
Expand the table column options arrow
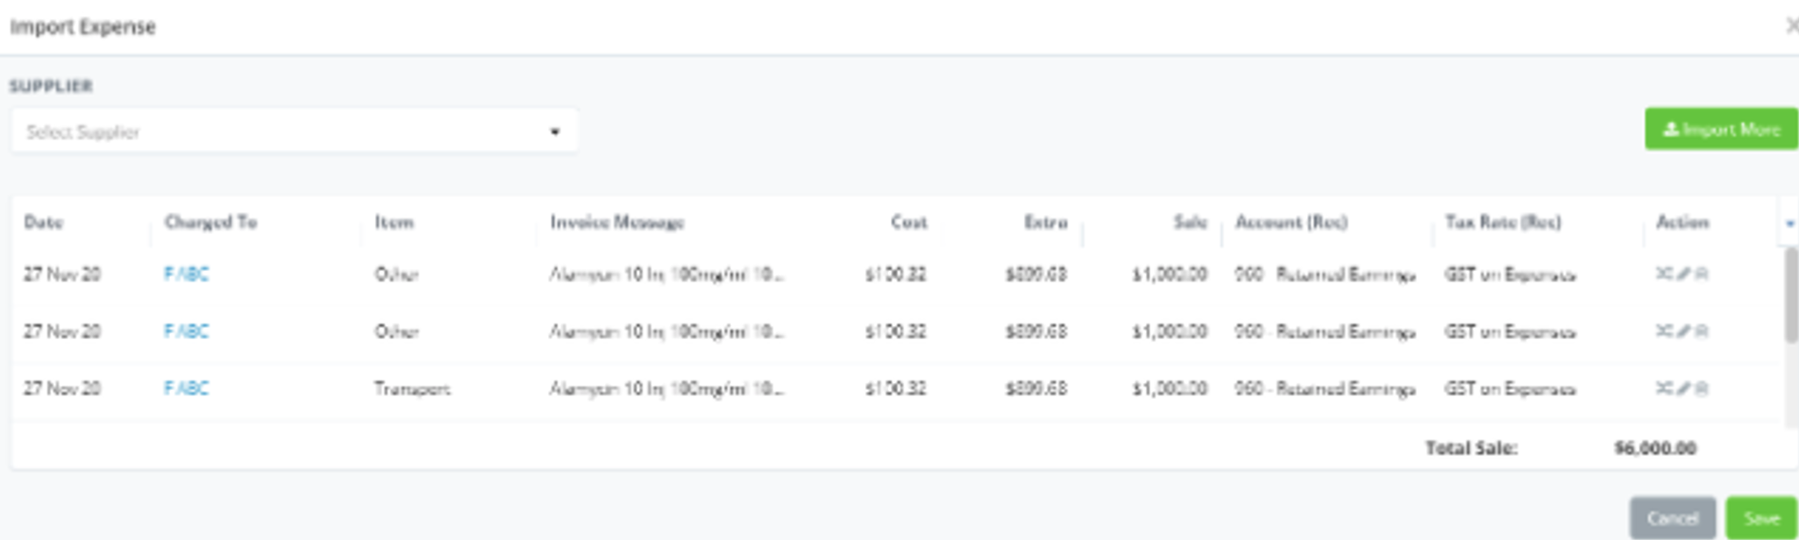point(1789,223)
